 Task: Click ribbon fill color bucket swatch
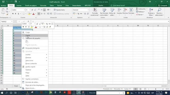[29, 14]
